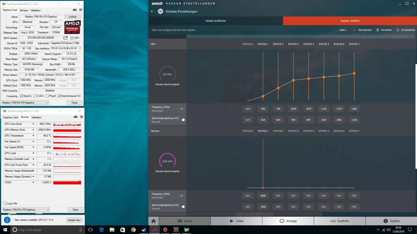Open Google Chrome from taskbar

[133, 230]
